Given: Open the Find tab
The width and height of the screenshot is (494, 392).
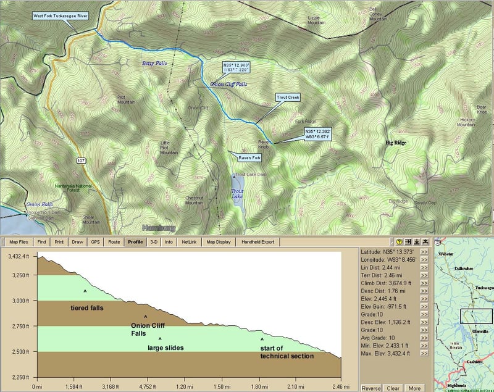Looking at the screenshot, I should (41, 242).
